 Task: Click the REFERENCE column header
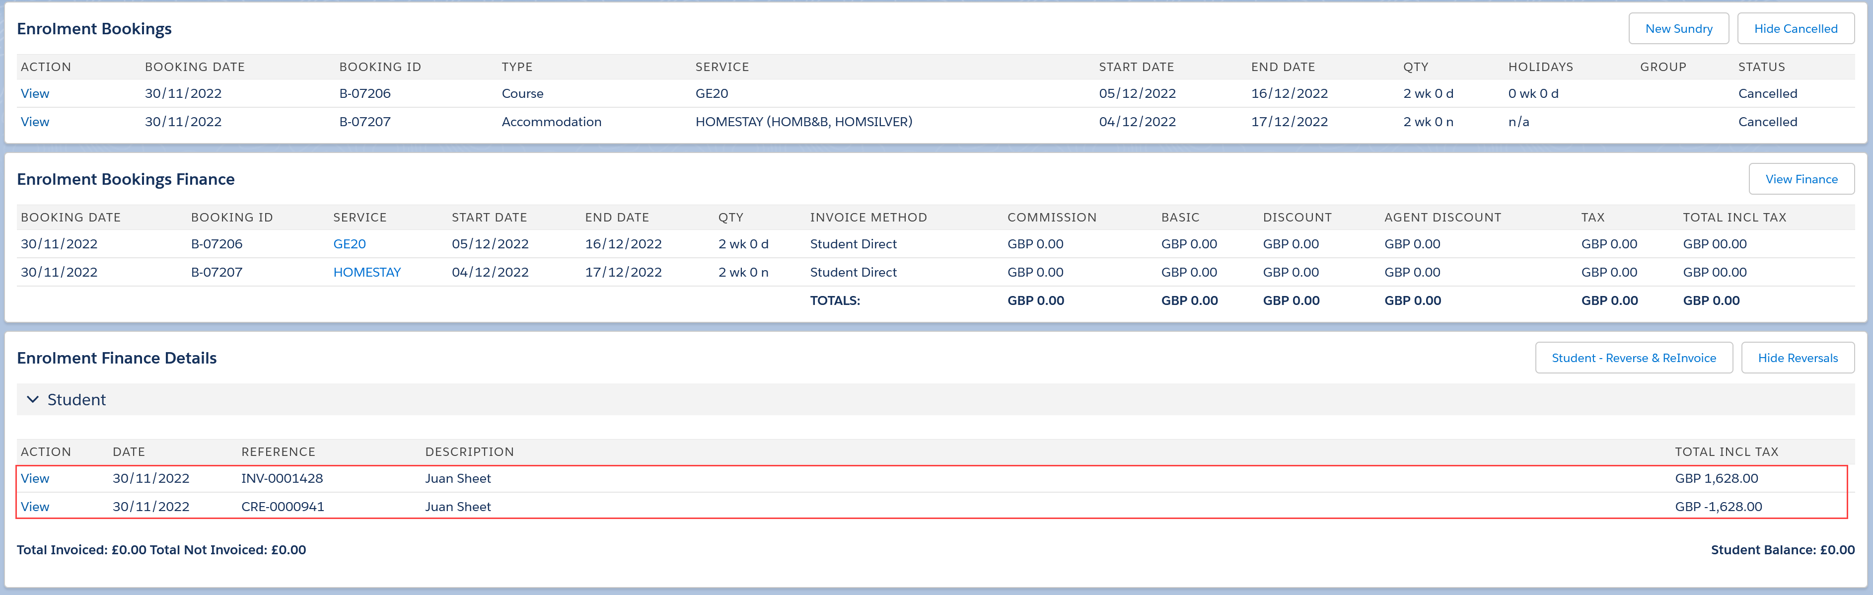(x=278, y=451)
